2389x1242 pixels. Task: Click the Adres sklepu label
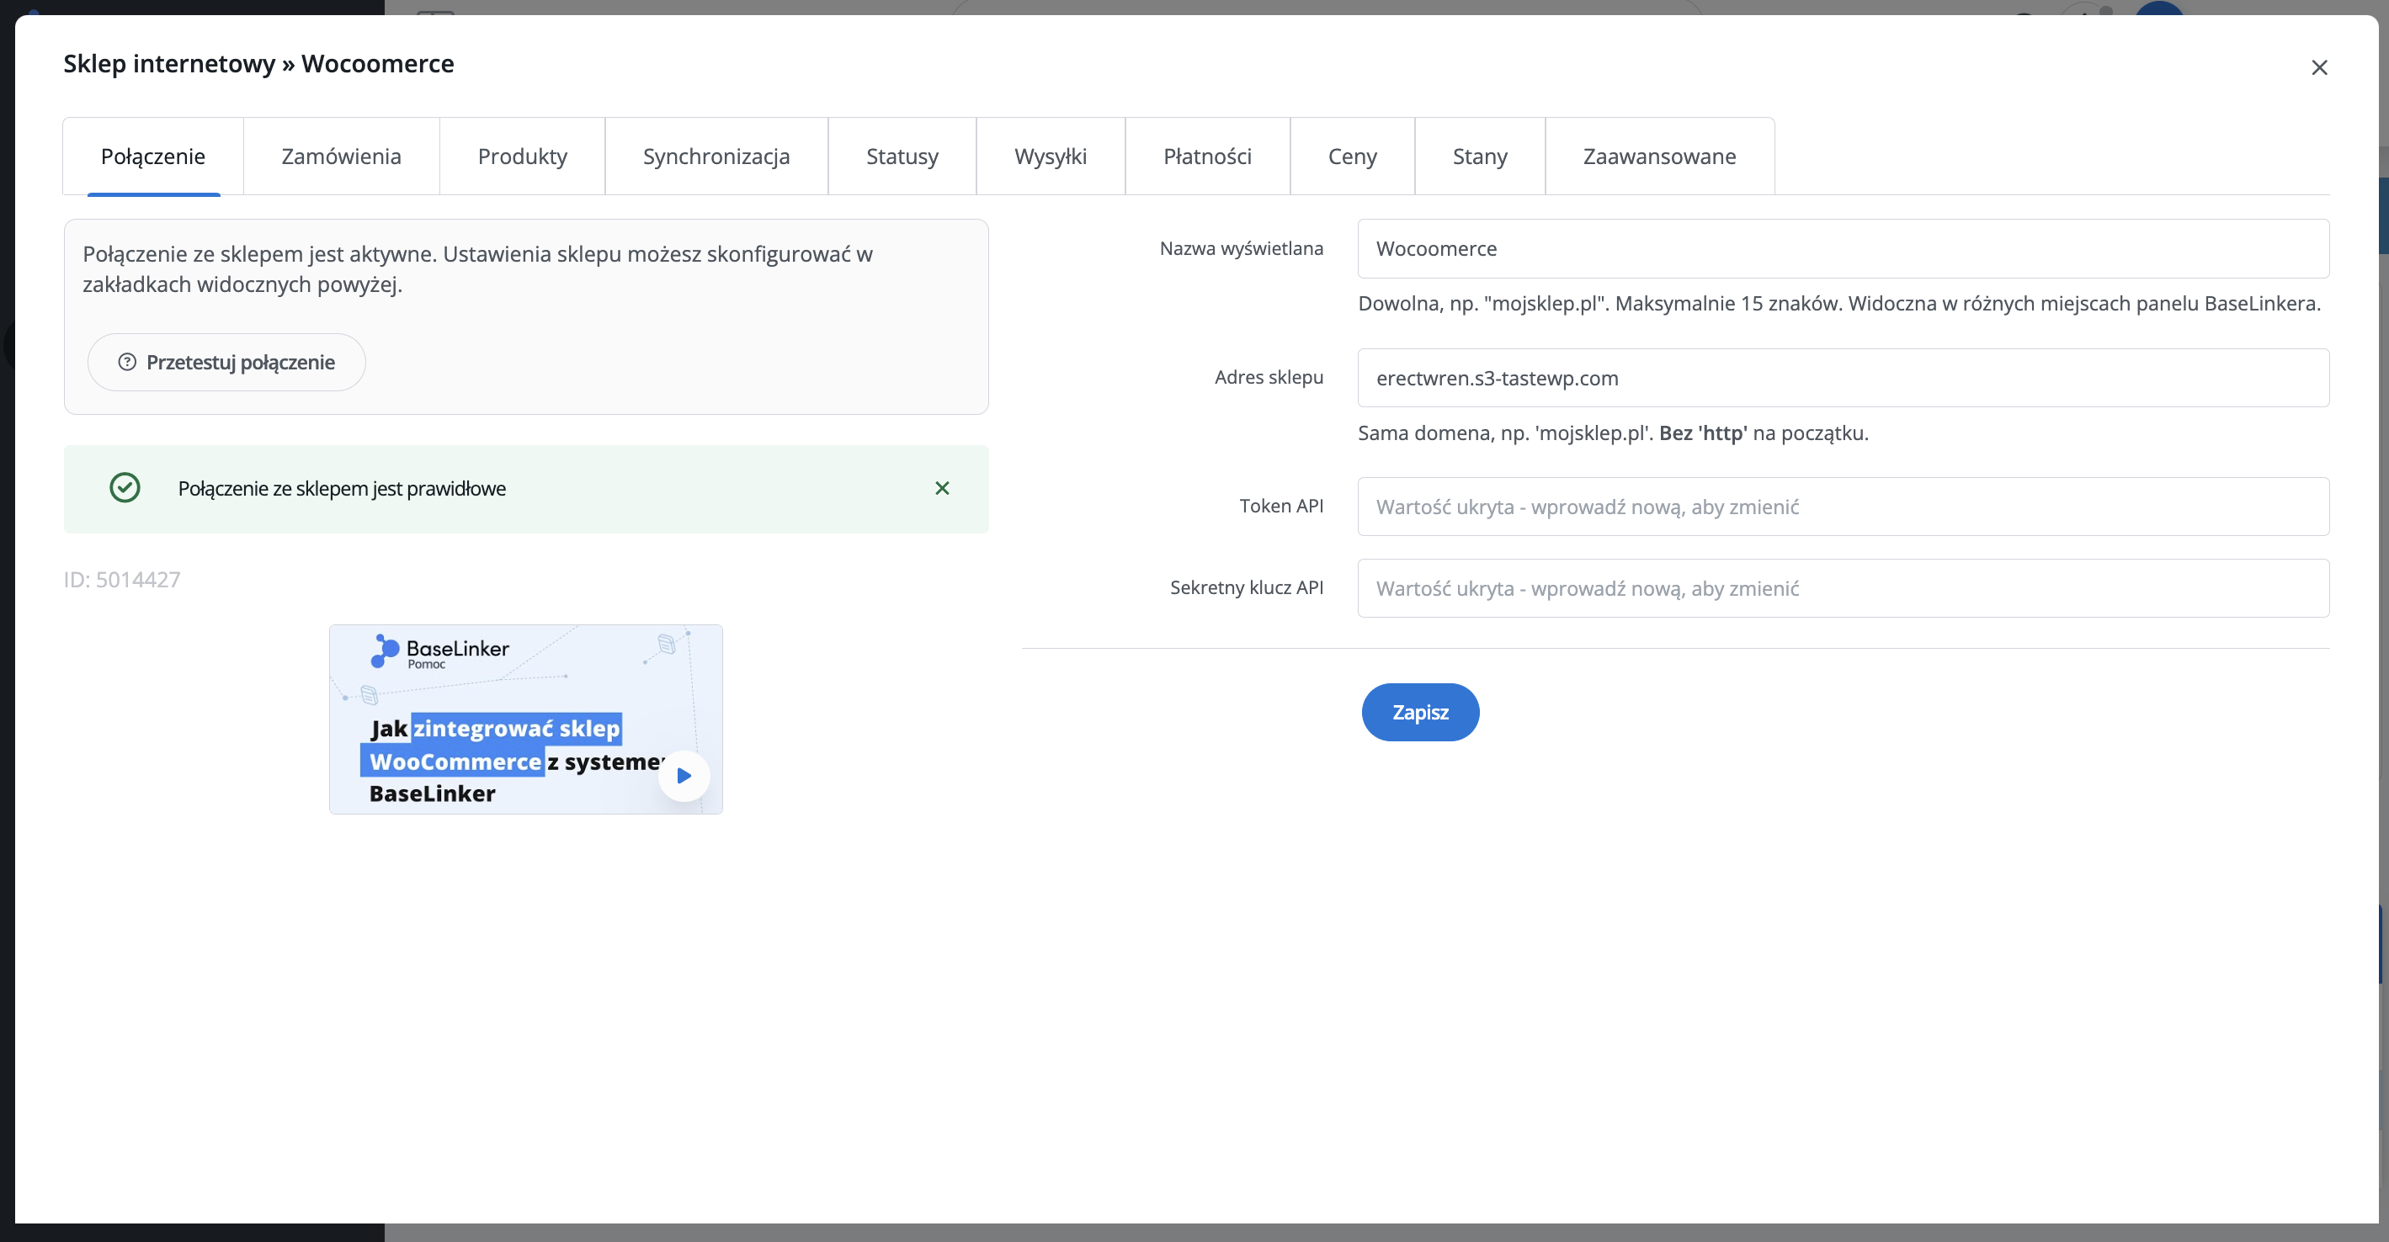pyautogui.click(x=1269, y=377)
